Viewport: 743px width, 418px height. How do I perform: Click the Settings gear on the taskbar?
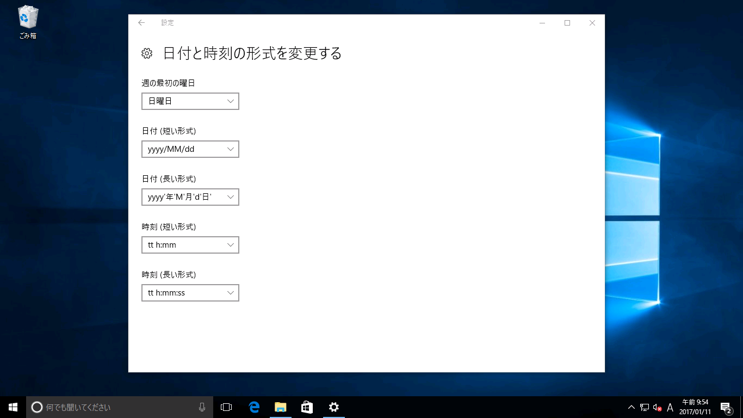[333, 407]
